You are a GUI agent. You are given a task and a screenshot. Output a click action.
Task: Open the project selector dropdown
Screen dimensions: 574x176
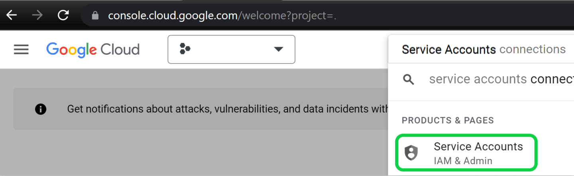231,49
